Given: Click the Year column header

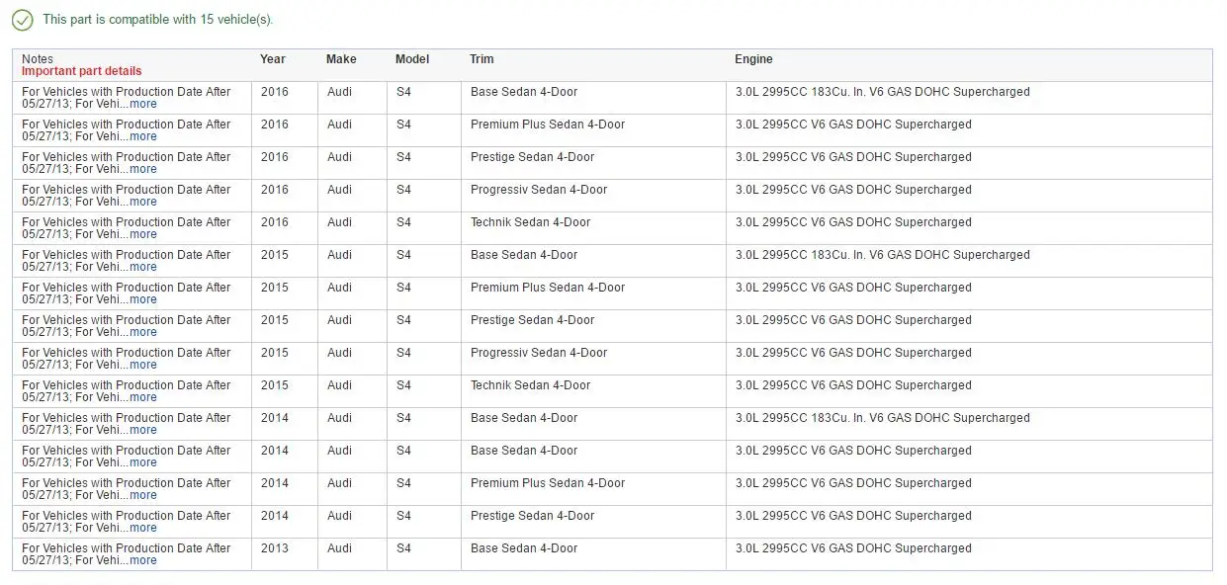Looking at the screenshot, I should coord(273,59).
